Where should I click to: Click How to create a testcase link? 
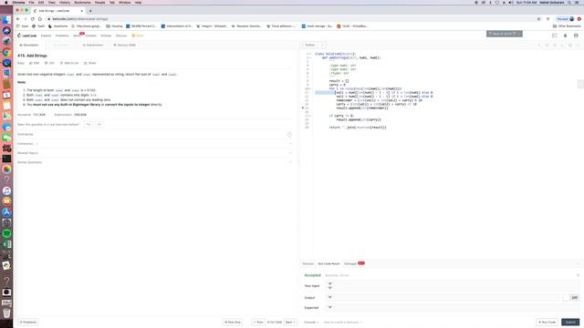click(342, 323)
